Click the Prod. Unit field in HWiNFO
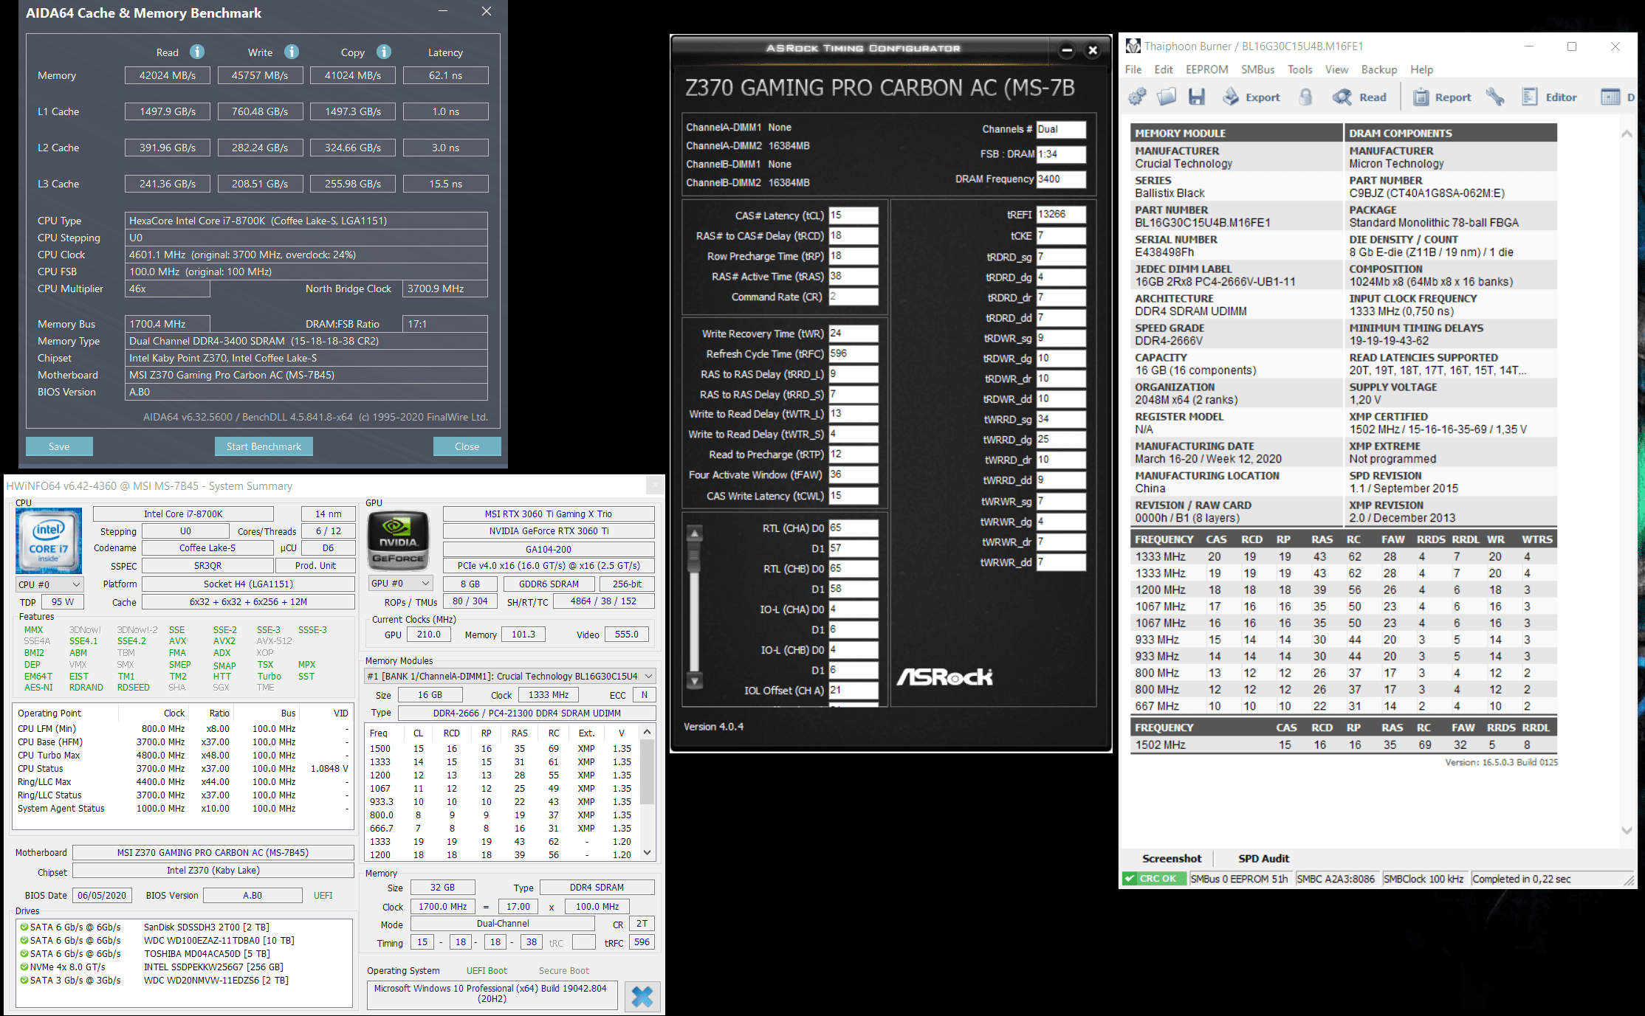Viewport: 1645px width, 1016px height. (x=315, y=566)
